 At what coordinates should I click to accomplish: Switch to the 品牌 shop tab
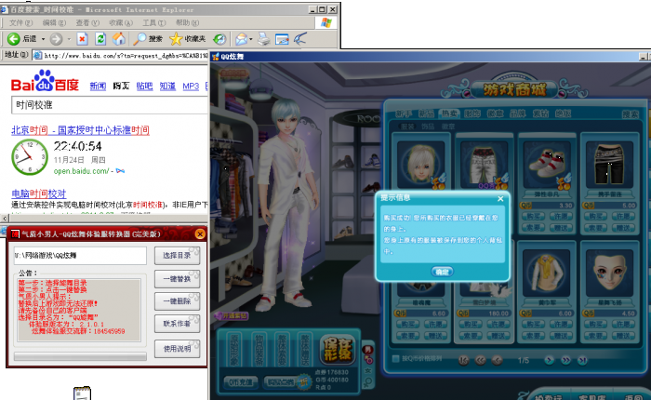tap(518, 113)
